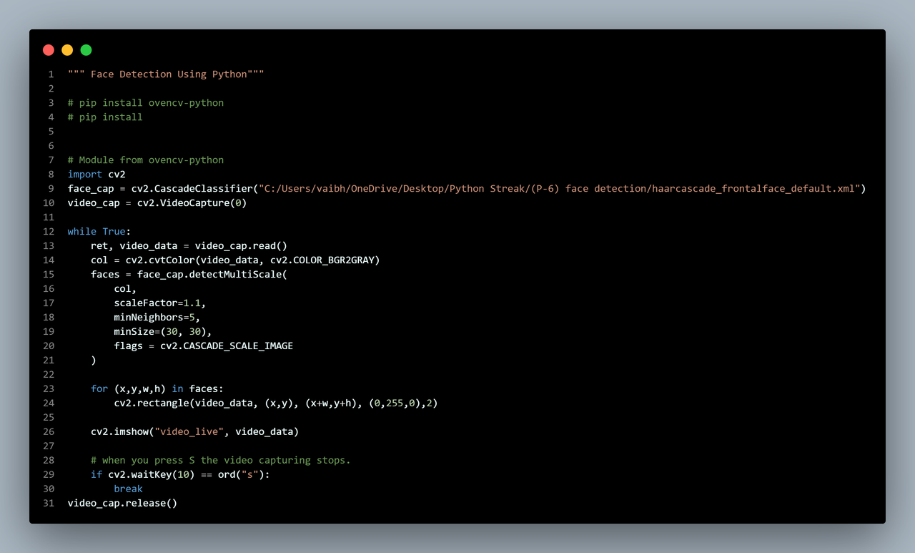The image size is (915, 553).
Task: Click the "video_live" string in imshow
Action: tap(189, 432)
